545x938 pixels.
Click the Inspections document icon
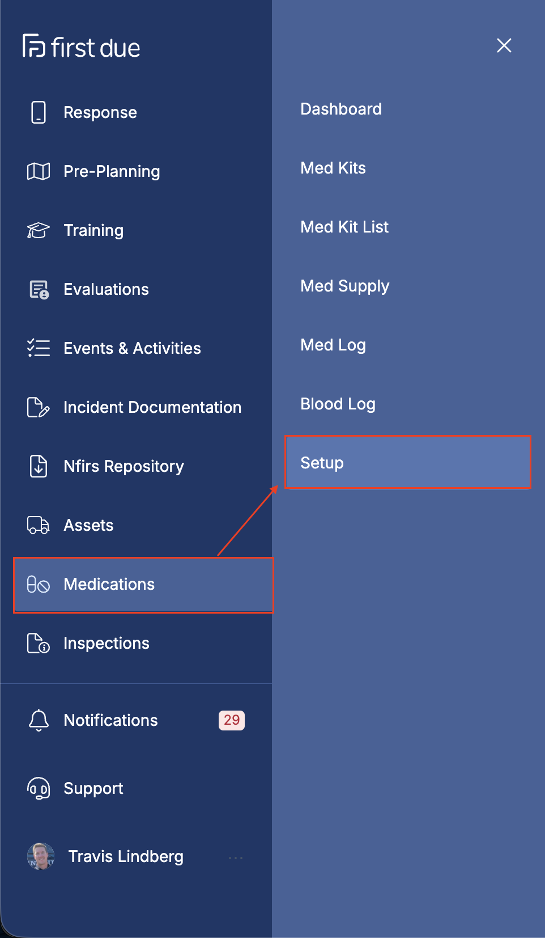tap(39, 643)
